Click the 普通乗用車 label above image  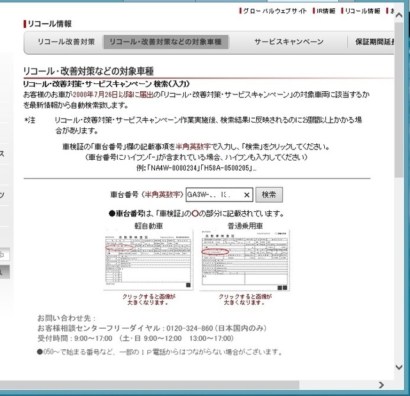[x=245, y=226]
